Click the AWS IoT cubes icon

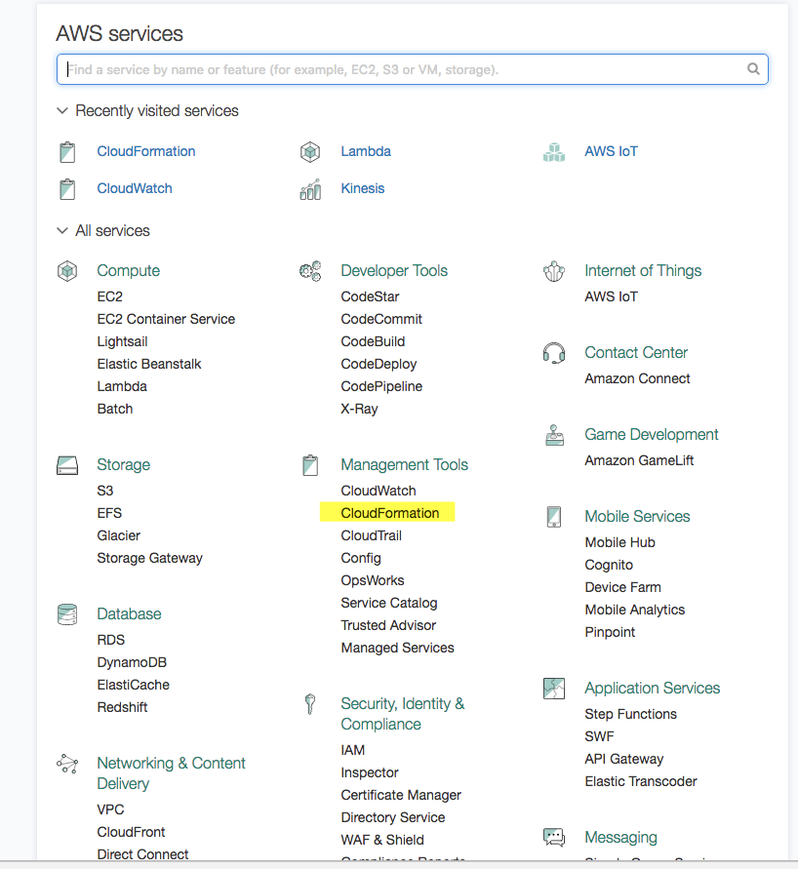coord(554,152)
